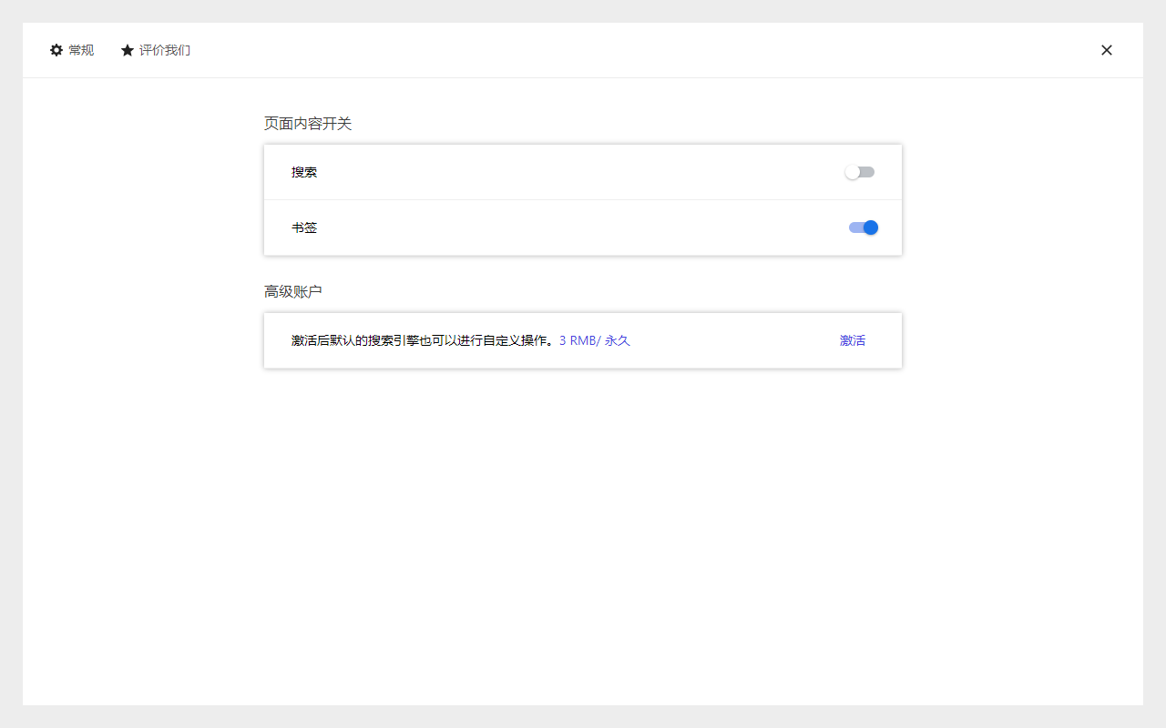Click the 搜索 row label

pos(304,172)
